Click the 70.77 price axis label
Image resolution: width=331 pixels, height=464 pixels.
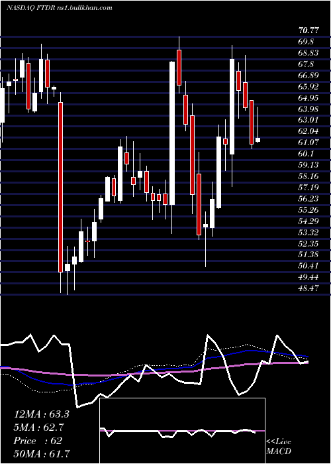[x=308, y=30]
